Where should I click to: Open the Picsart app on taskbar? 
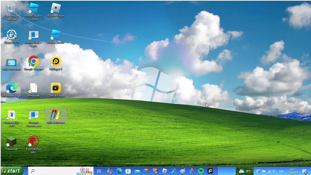[210, 171]
